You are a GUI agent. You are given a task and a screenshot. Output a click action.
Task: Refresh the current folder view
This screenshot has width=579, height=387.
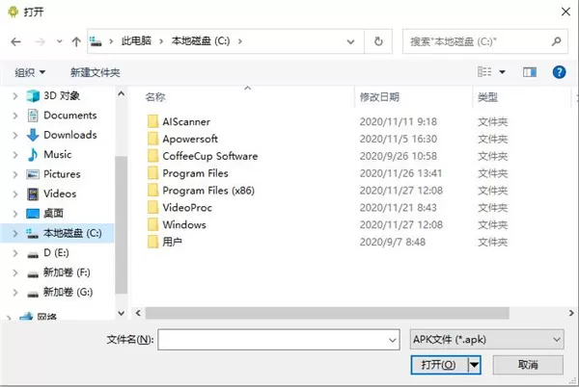(378, 41)
